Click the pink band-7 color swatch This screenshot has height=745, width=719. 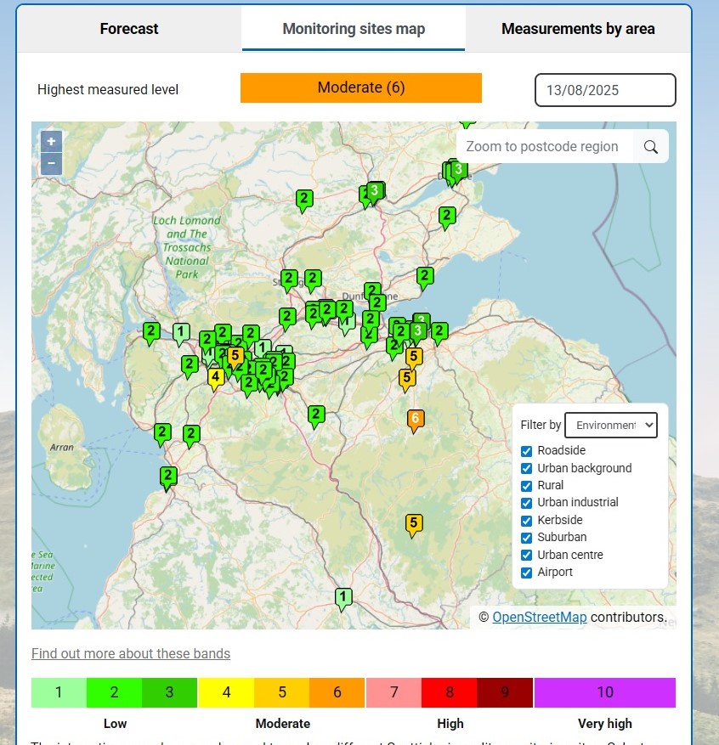click(393, 691)
